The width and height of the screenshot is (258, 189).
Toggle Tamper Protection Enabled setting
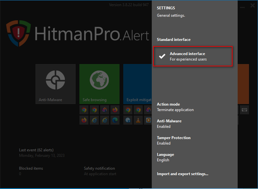pyautogui.click(x=174, y=140)
